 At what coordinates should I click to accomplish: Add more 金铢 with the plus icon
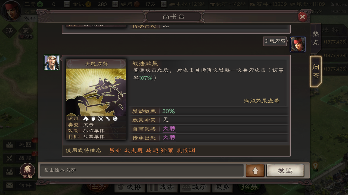(x=115, y=4)
